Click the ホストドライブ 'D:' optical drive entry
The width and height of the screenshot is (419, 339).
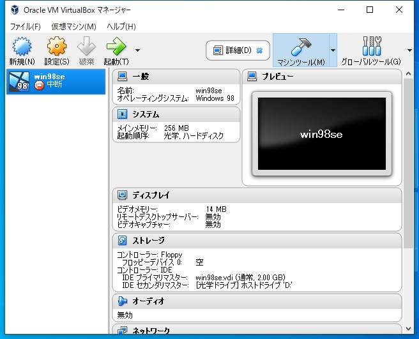(x=244, y=285)
